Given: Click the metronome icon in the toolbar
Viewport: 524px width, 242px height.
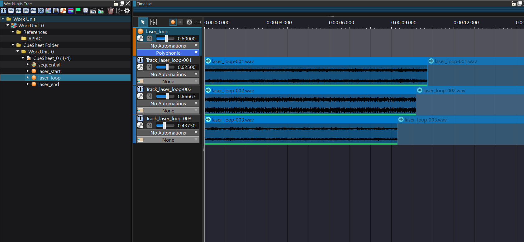Looking at the screenshot, I should [56, 11].
